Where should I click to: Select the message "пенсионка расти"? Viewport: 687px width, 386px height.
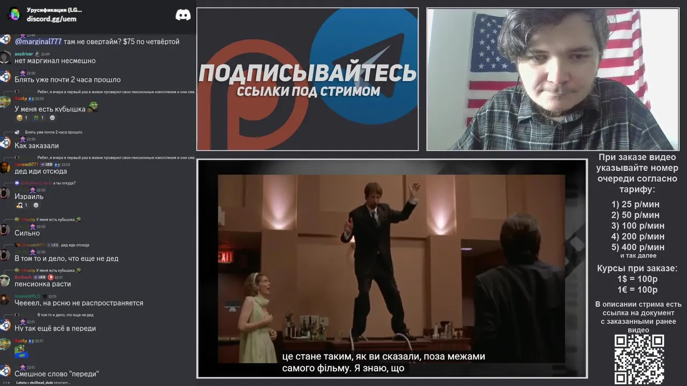pyautogui.click(x=42, y=284)
